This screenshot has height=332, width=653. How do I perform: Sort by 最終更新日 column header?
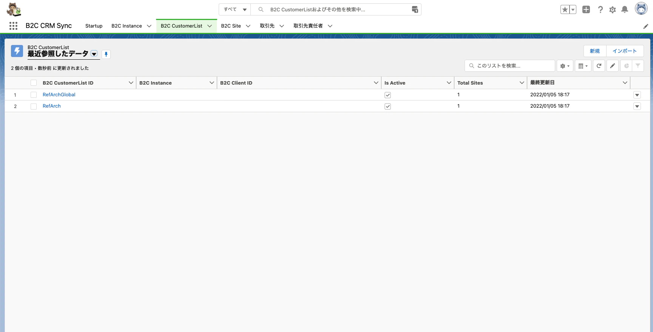coord(542,83)
